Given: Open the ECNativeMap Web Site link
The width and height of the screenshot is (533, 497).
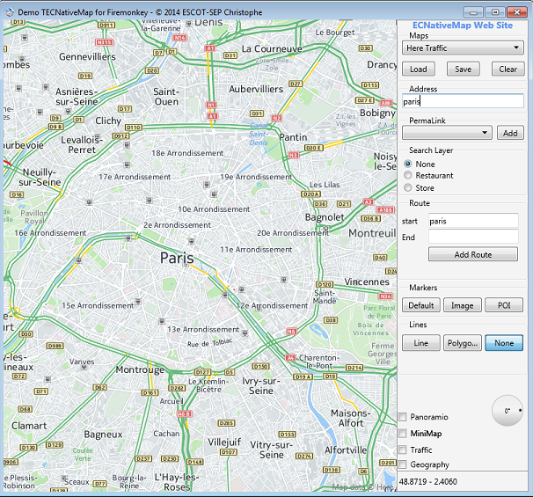Looking at the screenshot, I should click(x=463, y=25).
